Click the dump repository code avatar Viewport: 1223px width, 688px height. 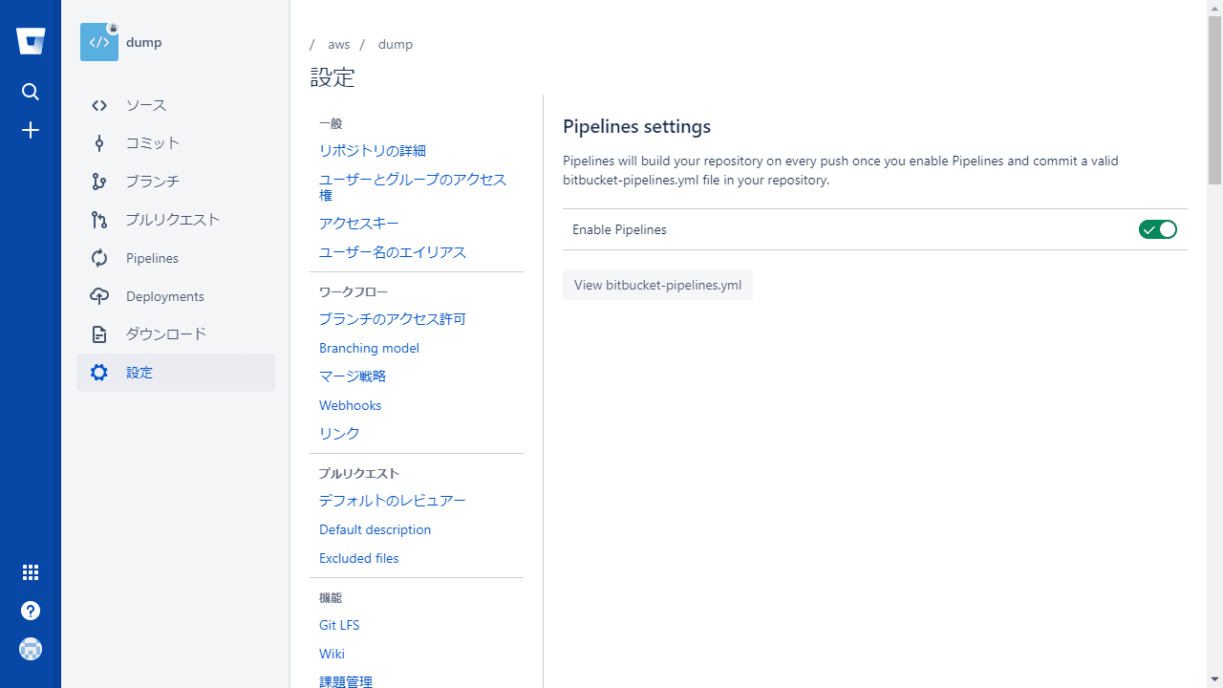99,41
